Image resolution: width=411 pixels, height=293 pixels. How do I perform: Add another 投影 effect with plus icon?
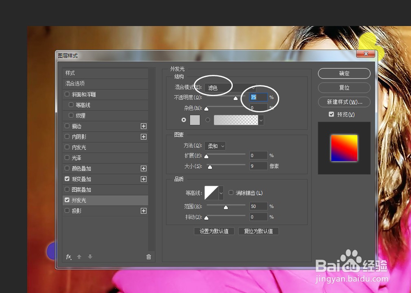point(143,211)
